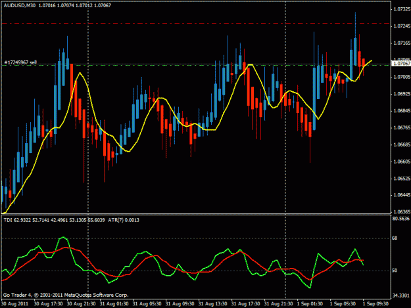Image resolution: width=411 pixels, height=308 pixels.
Task: Click the 30 Aug 17:30 time label
Action: pyautogui.click(x=48, y=304)
